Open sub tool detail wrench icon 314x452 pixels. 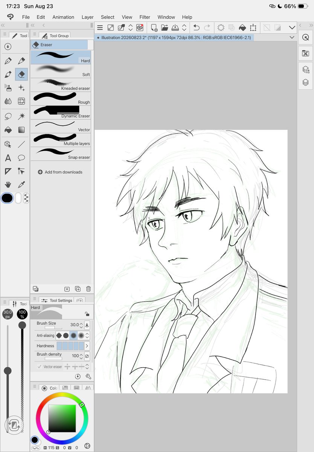click(88, 376)
